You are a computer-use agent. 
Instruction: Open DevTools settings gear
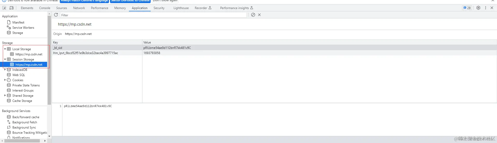click(x=478, y=8)
